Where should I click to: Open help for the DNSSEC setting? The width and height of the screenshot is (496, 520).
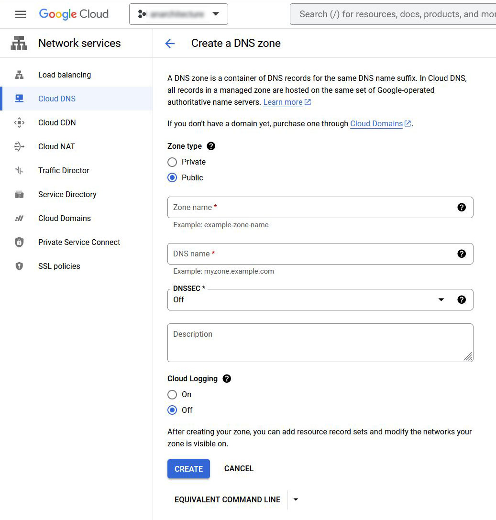462,300
